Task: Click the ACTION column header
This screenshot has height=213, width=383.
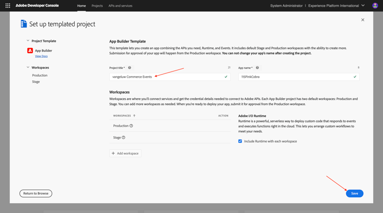Action: coord(223,116)
